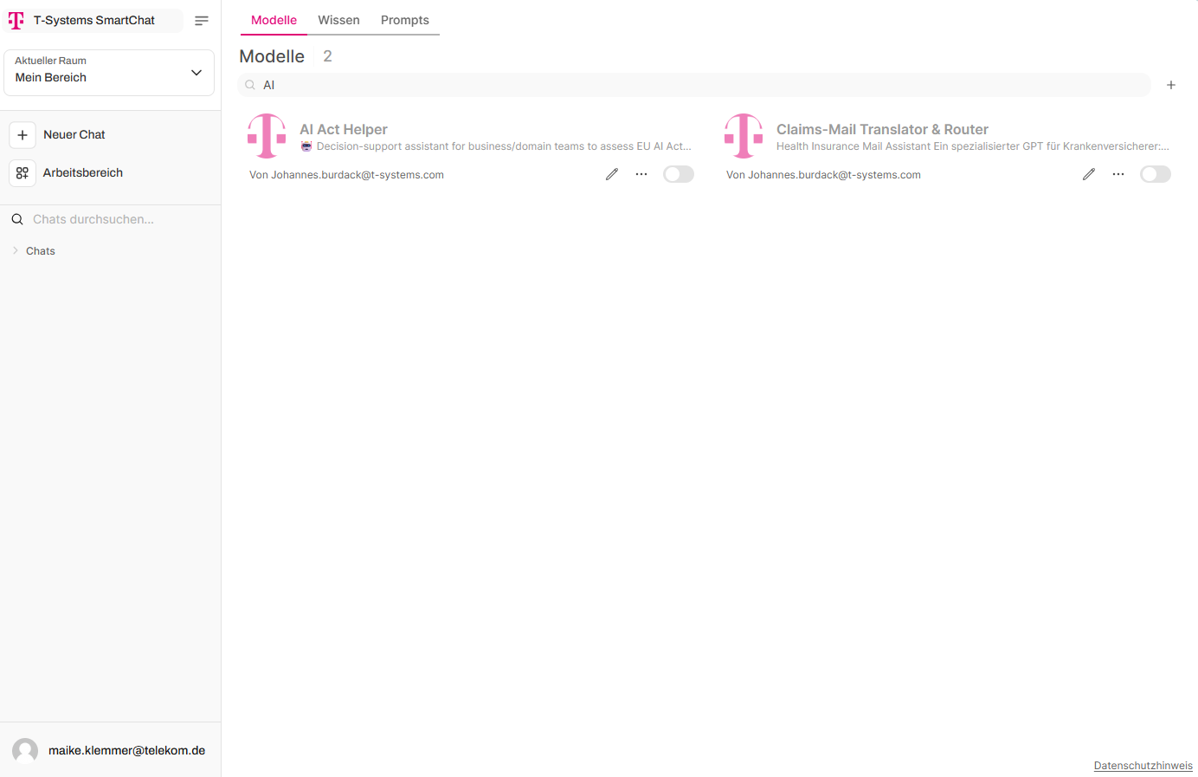Enable the Claims-Mail Translator & Router toggle
This screenshot has height=777, width=1198.
click(1156, 174)
